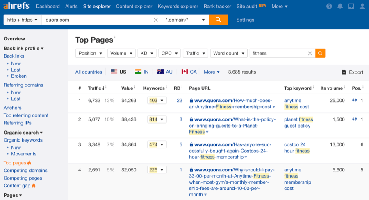Select the US country filter
This screenshot has height=200, width=369.
point(119,72)
